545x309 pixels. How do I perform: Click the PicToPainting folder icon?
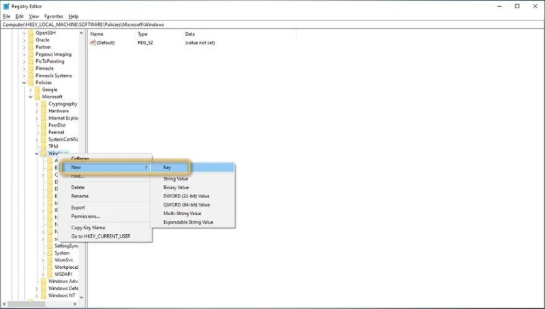[x=31, y=61]
